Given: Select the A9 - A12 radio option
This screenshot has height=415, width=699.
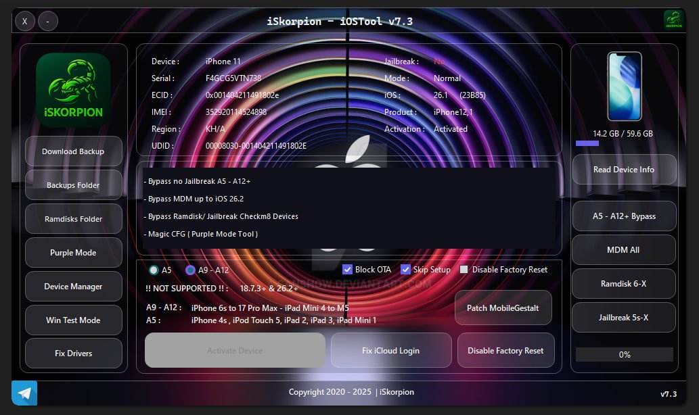Looking at the screenshot, I should pos(190,270).
